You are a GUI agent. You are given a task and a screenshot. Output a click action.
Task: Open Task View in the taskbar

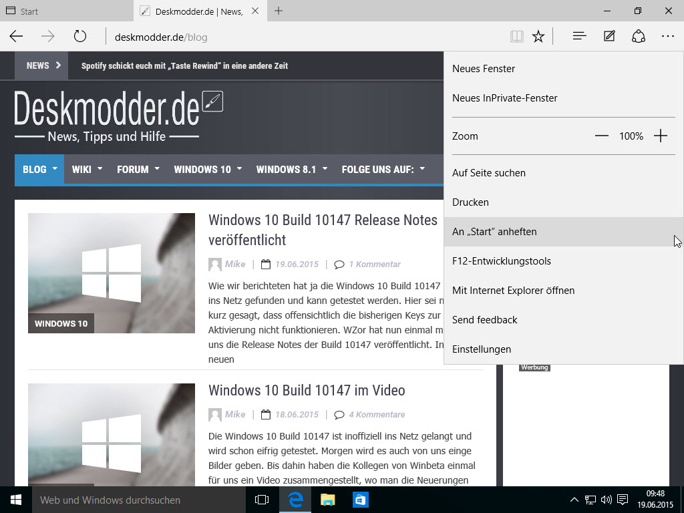coord(262,500)
